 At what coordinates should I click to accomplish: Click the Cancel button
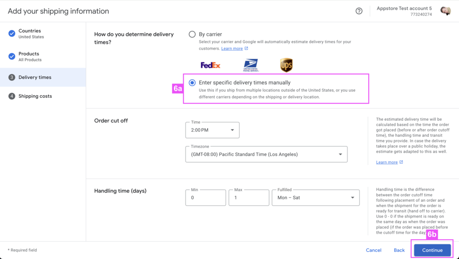coord(373,250)
